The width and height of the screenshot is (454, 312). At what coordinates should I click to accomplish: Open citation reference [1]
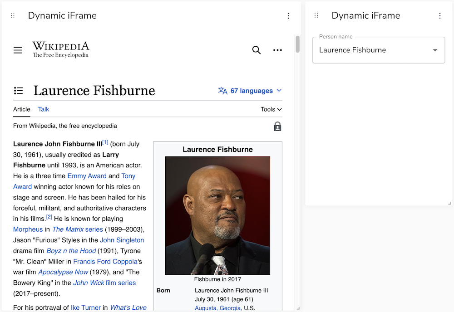(x=105, y=142)
